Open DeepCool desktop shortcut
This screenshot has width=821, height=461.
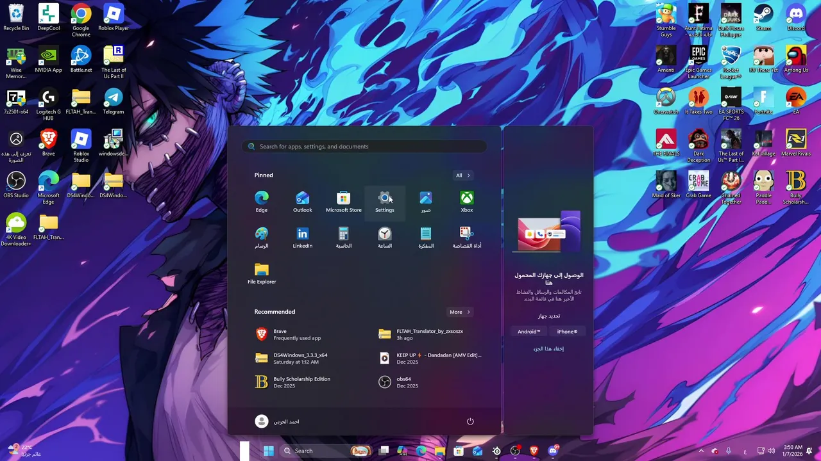pos(49,18)
